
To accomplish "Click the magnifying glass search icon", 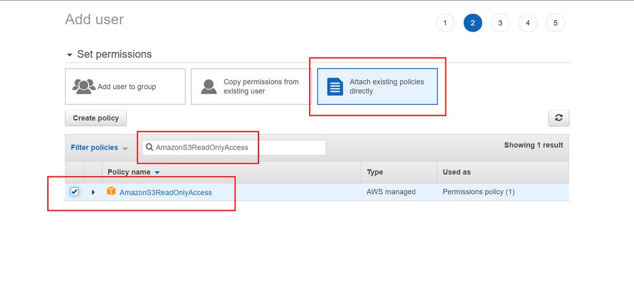I will click(149, 148).
